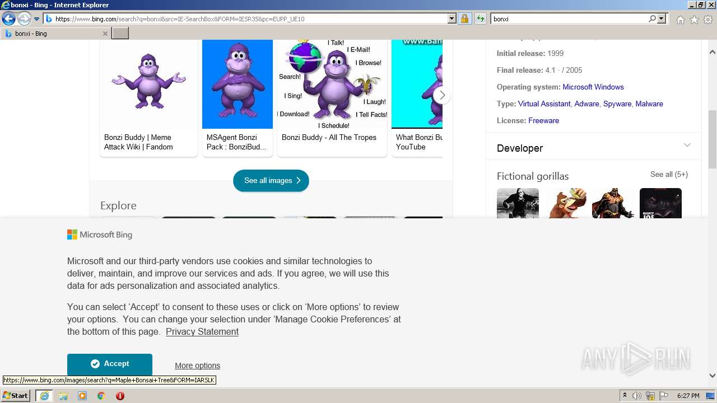This screenshot has height=403, width=717.
Task: Open King Kong gorilla thumbnail
Action: click(x=518, y=203)
